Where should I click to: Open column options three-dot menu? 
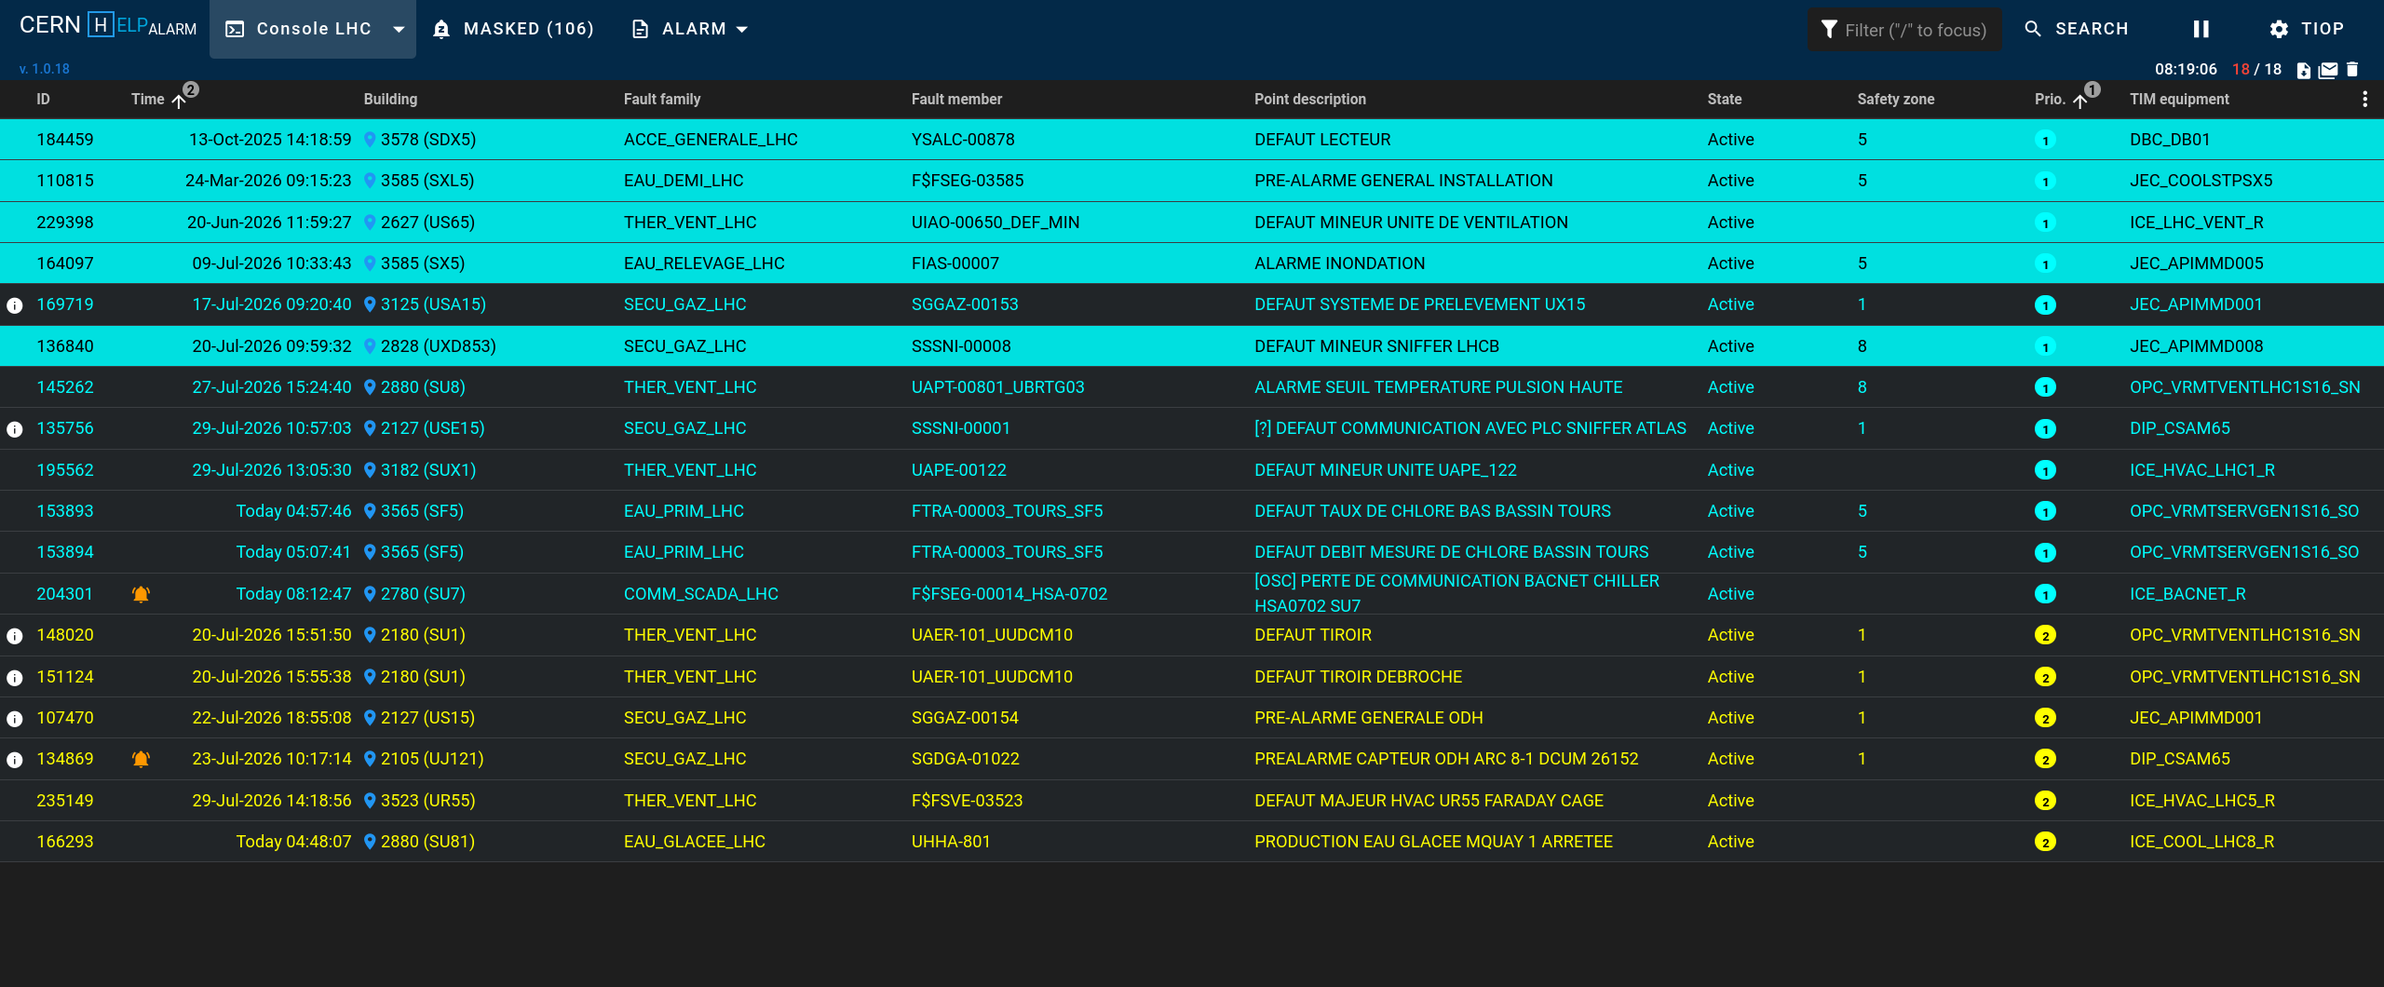click(2364, 99)
